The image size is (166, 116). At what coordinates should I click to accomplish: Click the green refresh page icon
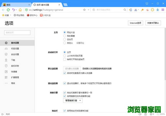tap(8, 10)
